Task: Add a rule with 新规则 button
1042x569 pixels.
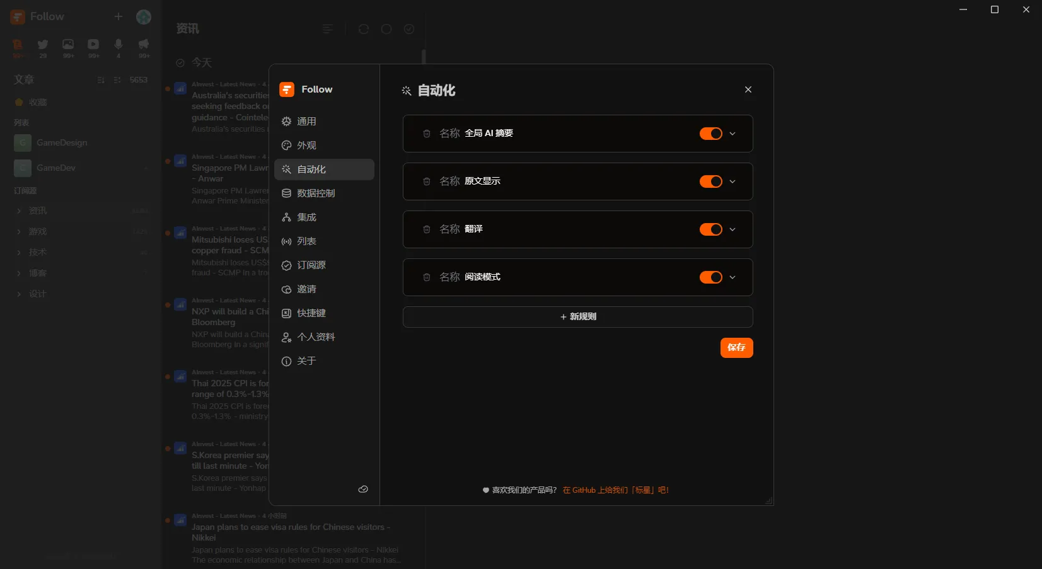Action: (x=577, y=317)
